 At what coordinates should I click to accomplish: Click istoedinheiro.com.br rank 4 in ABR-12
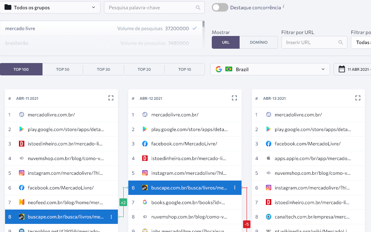[x=189, y=159]
